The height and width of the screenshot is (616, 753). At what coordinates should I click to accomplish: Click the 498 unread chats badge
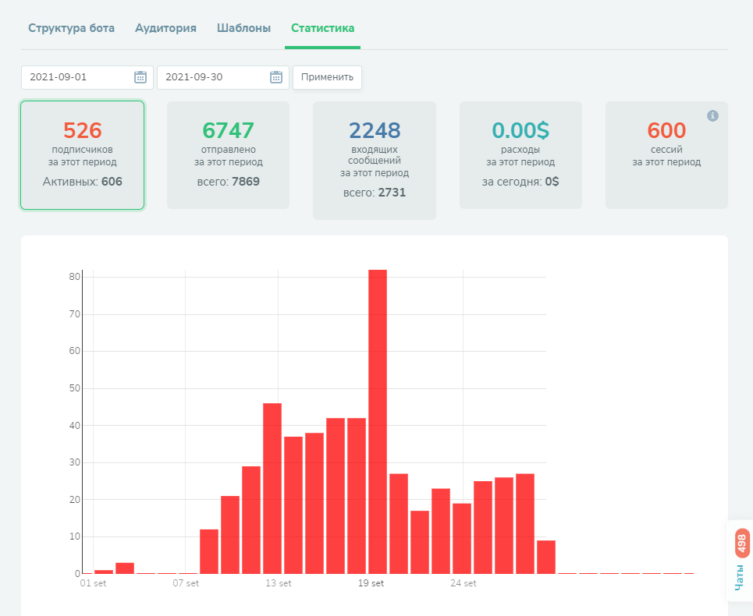(742, 543)
